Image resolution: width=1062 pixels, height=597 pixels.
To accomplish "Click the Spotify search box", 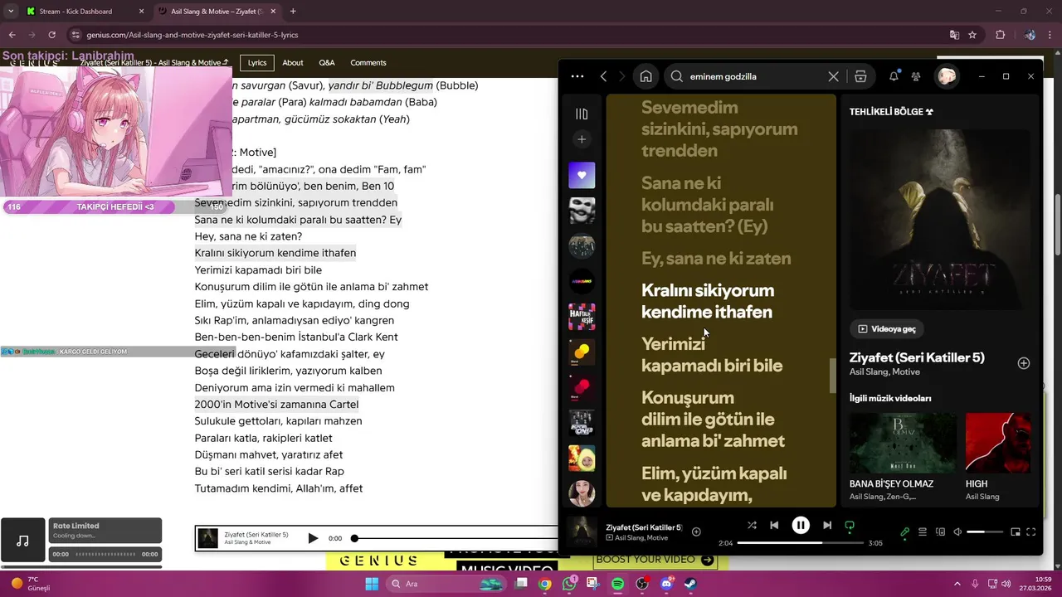I will pyautogui.click(x=755, y=76).
